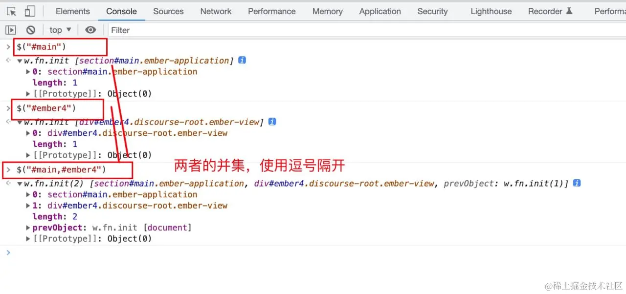Click info badge beside w.fn.init(2) result
Viewport: 626px width, 294px height.
click(x=577, y=183)
